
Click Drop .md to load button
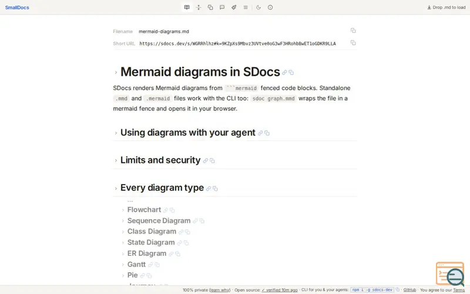(446, 7)
